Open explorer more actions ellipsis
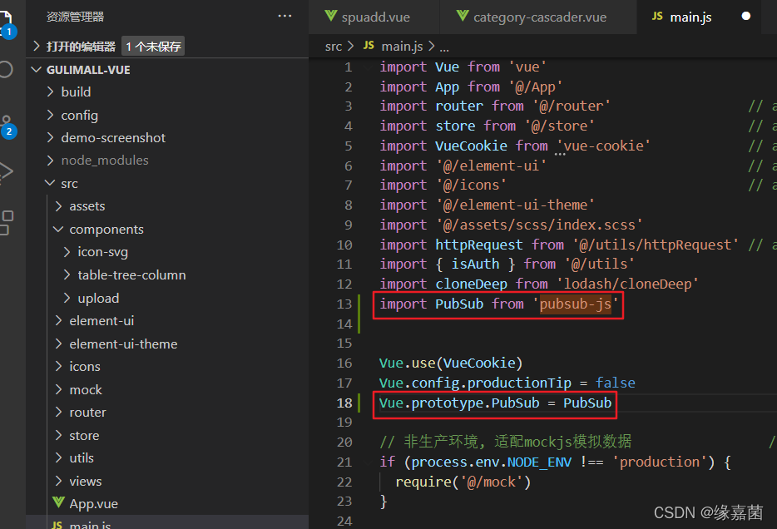Screen dimensions: 777x529 [285, 17]
